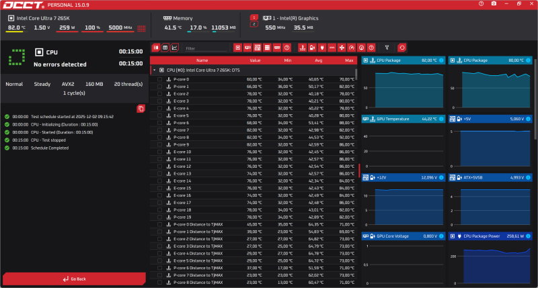
Task: Toggle the CPU sensors filter icon
Action: click(x=237, y=48)
